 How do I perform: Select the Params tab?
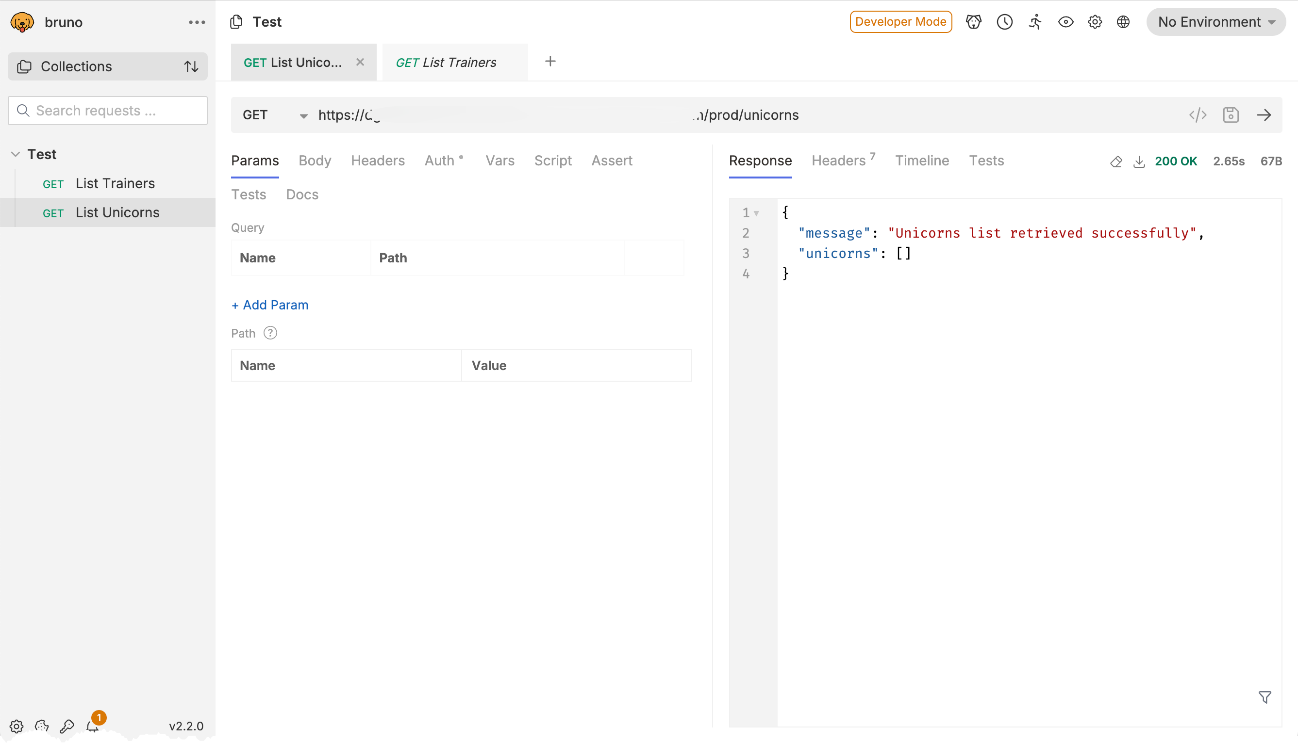255,160
